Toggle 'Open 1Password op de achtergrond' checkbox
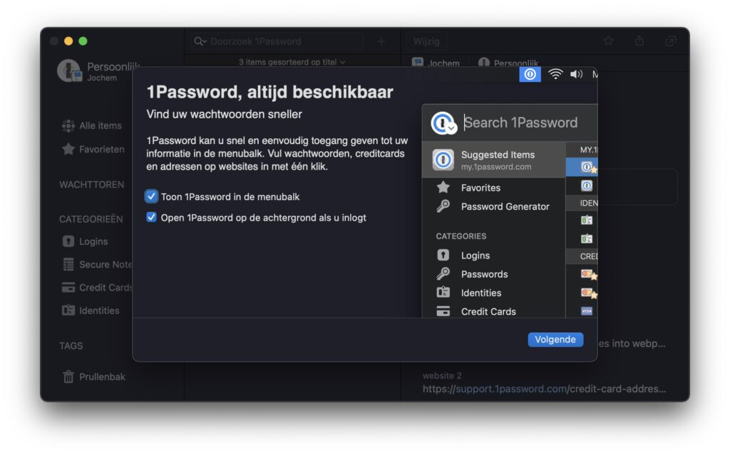The width and height of the screenshot is (730, 455). (x=151, y=217)
